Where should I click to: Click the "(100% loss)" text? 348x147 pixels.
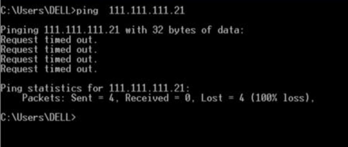tap(280, 98)
